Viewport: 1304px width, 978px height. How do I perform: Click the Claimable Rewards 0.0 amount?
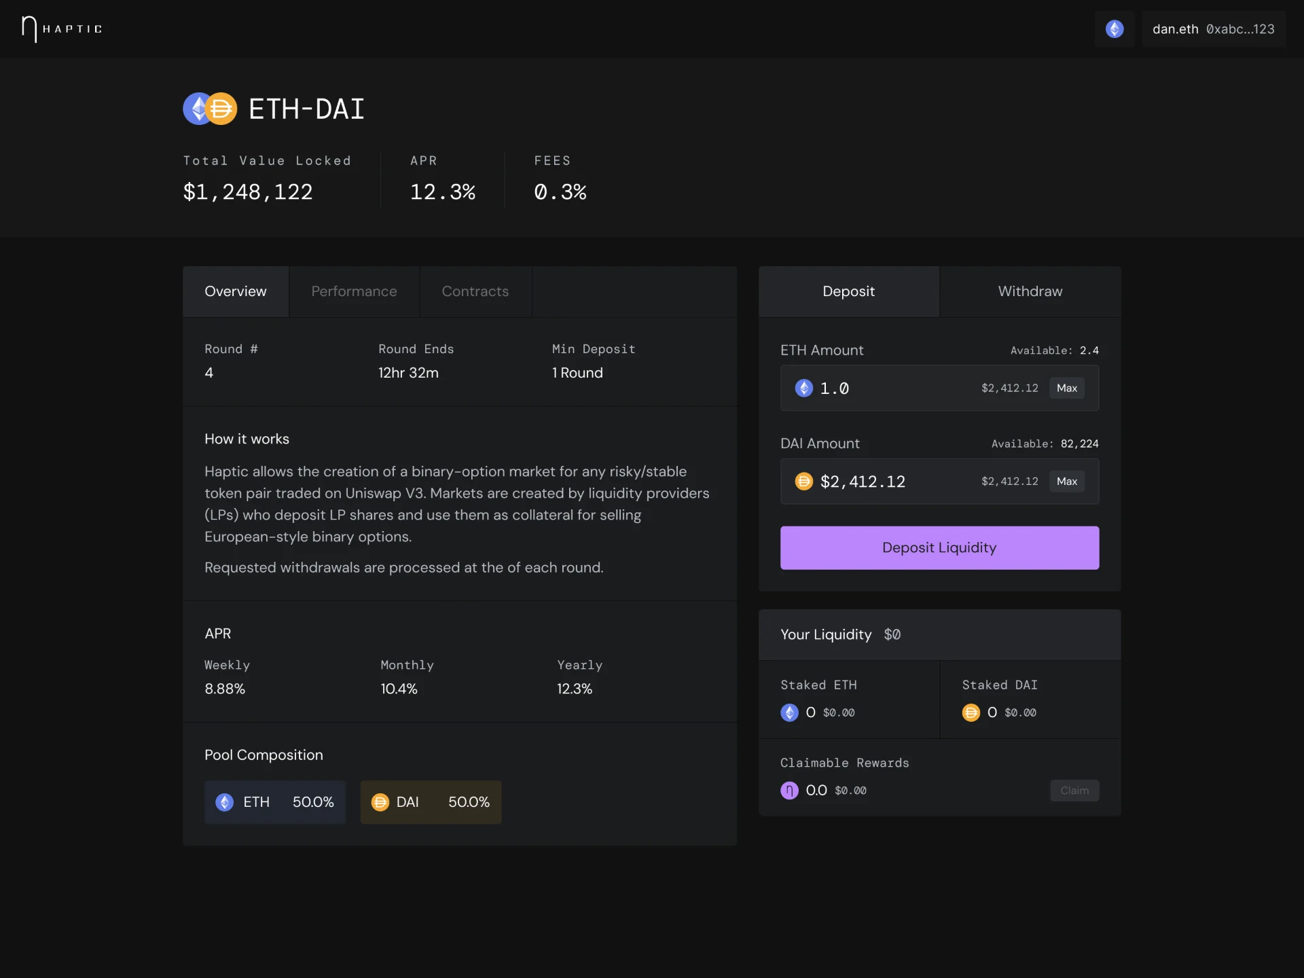pos(816,790)
